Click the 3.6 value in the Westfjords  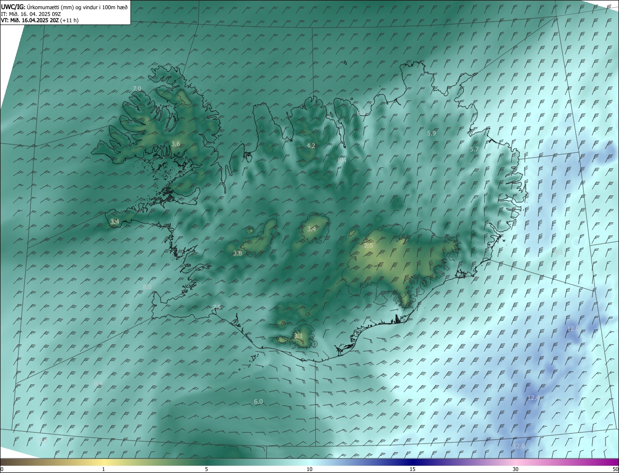(176, 144)
